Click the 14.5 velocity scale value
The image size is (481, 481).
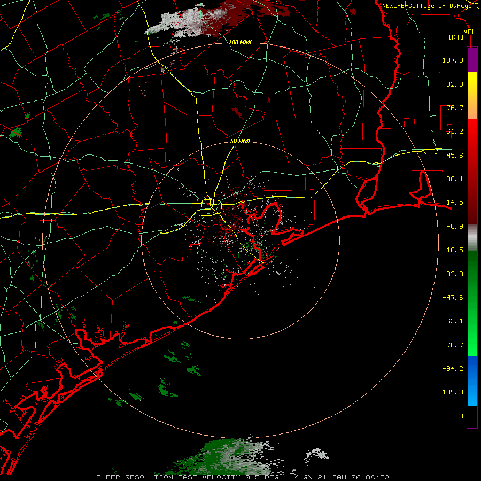pyautogui.click(x=455, y=203)
